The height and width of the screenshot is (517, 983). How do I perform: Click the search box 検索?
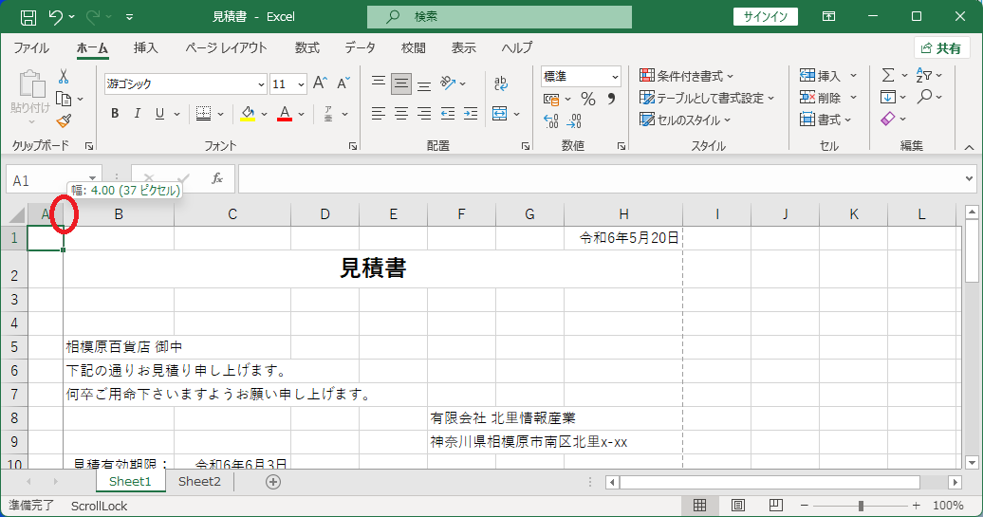(x=500, y=17)
